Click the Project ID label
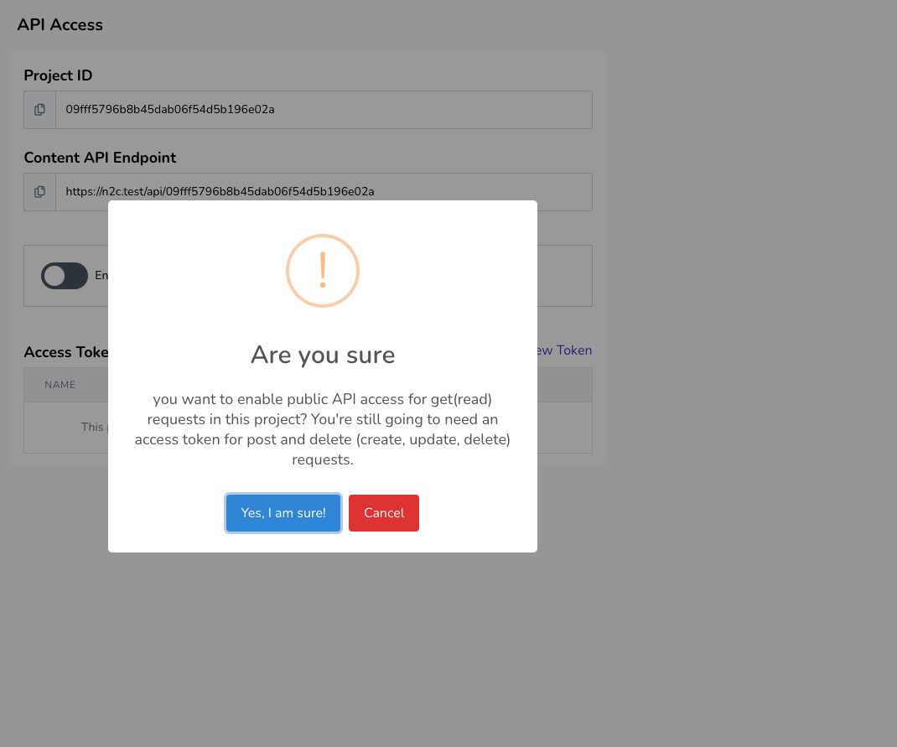This screenshot has width=897, height=747. point(58,75)
